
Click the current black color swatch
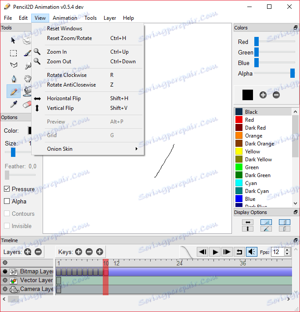point(248,95)
